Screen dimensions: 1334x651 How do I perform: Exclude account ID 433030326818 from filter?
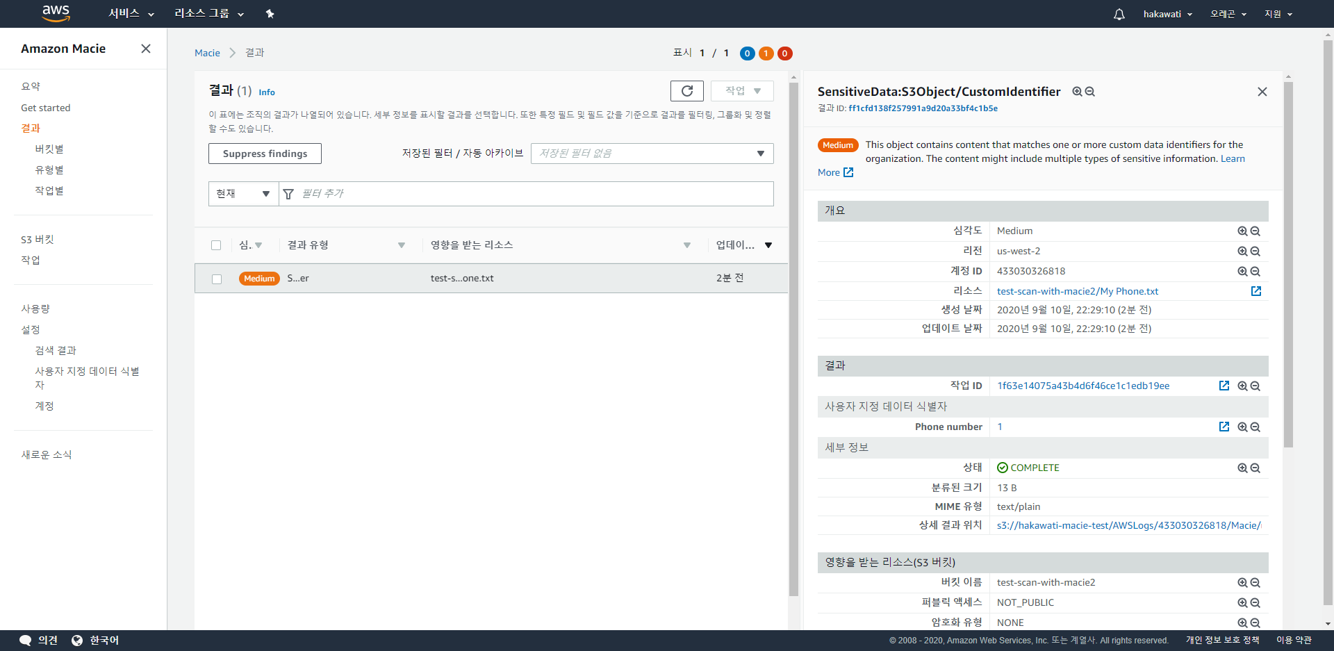point(1255,272)
